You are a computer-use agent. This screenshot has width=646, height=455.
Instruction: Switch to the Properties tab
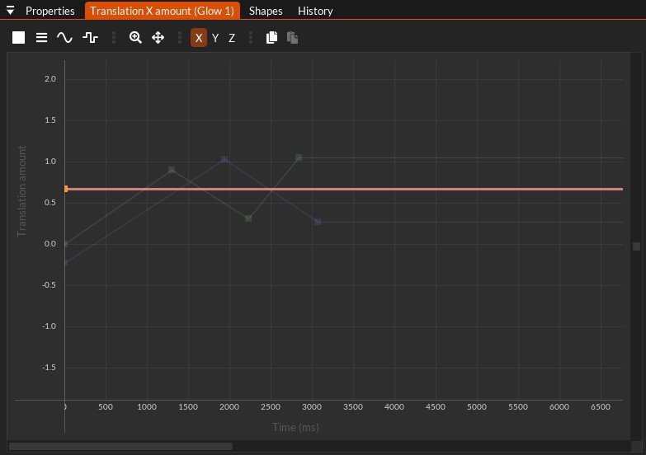pos(50,11)
